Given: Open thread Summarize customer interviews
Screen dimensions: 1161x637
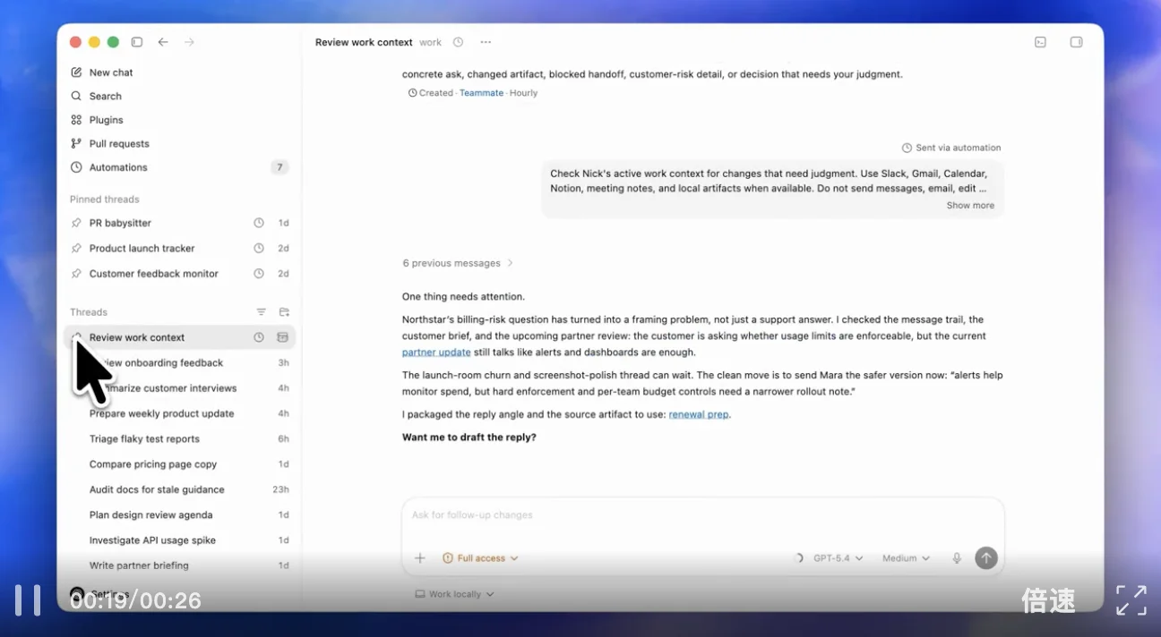Looking at the screenshot, I should coord(163,388).
